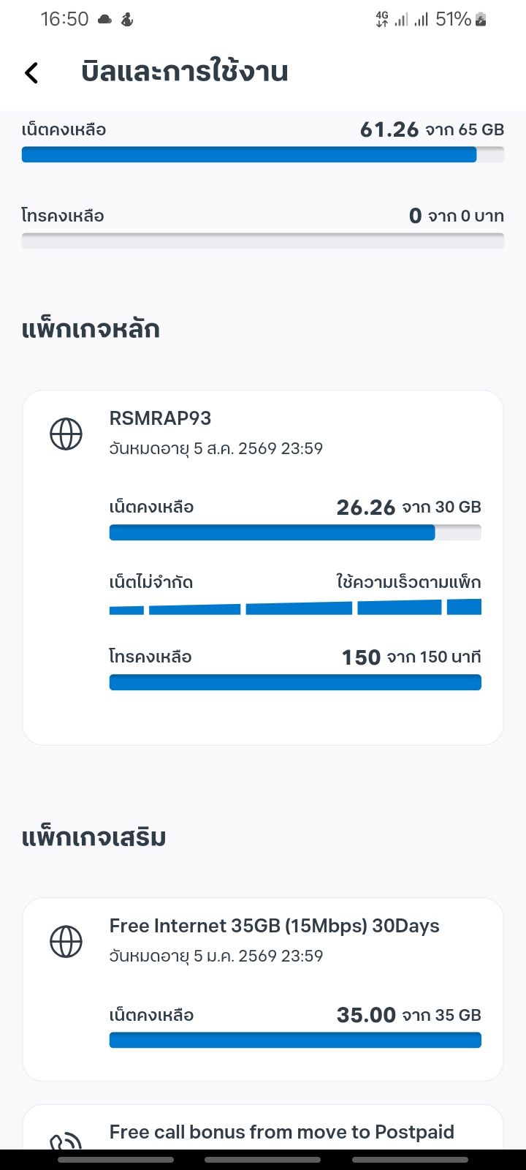Tap the unlimited internet speed-step bar
This screenshot has height=1170, width=526.
click(295, 607)
